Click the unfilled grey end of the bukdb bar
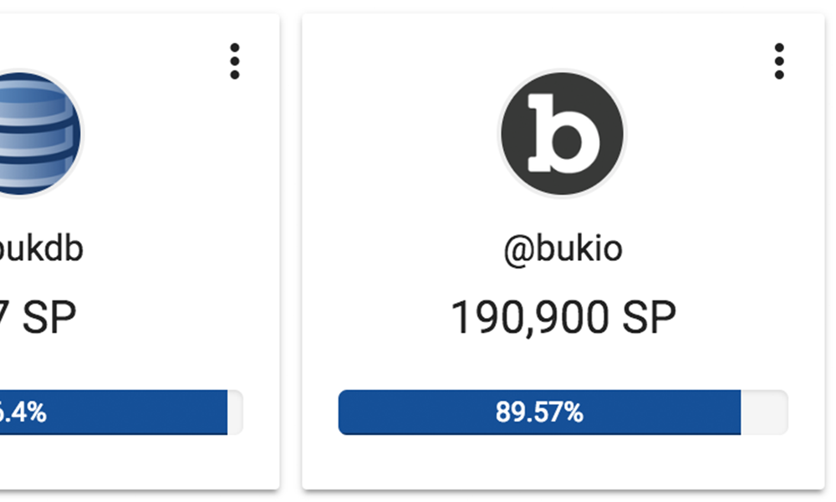Screen dimensions: 836x502 click(235, 412)
